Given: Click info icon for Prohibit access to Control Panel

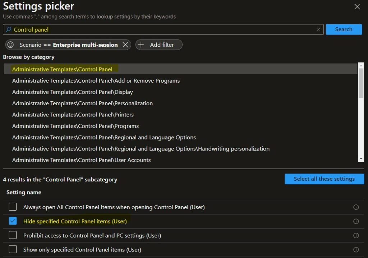Looking at the screenshot, I should point(356,236).
